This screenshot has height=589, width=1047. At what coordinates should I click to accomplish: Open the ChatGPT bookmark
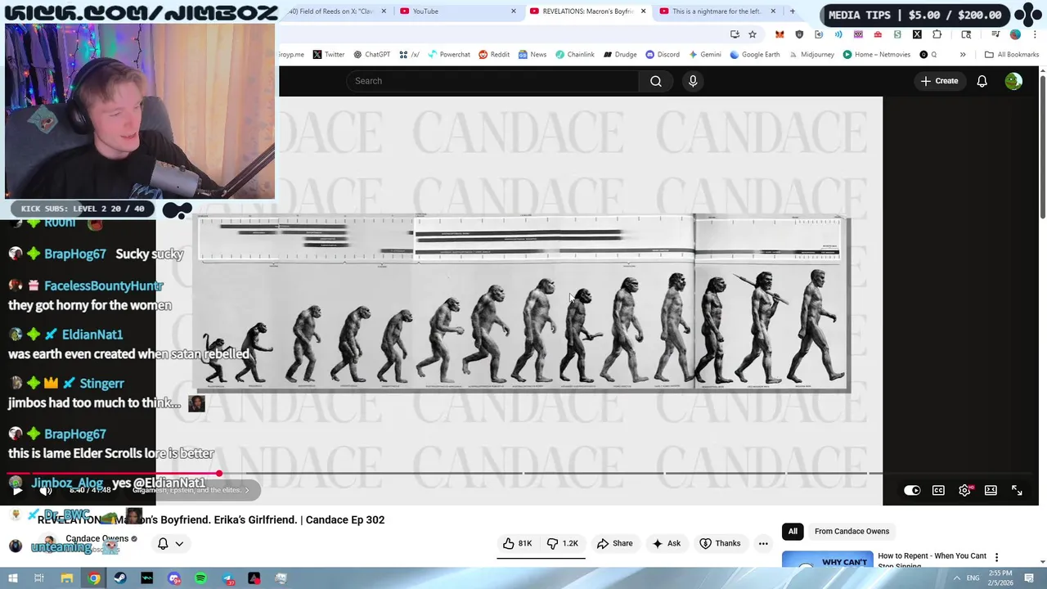371,55
